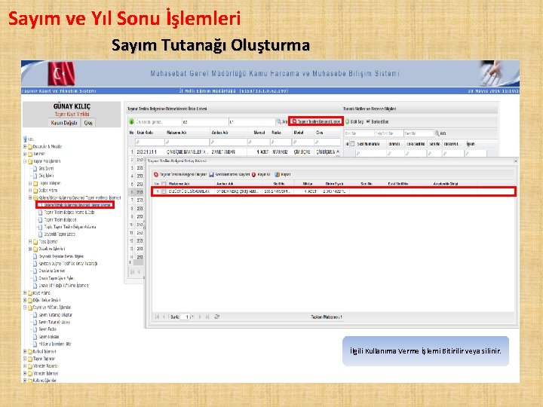Screen dimensions: 543x407
Task: Collapse Kişiye/Ortak Kullanıma Taşınır Verilmesi folder
Action: click(30, 197)
